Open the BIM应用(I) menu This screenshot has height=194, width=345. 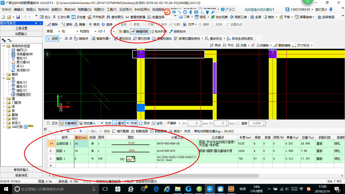142,10
